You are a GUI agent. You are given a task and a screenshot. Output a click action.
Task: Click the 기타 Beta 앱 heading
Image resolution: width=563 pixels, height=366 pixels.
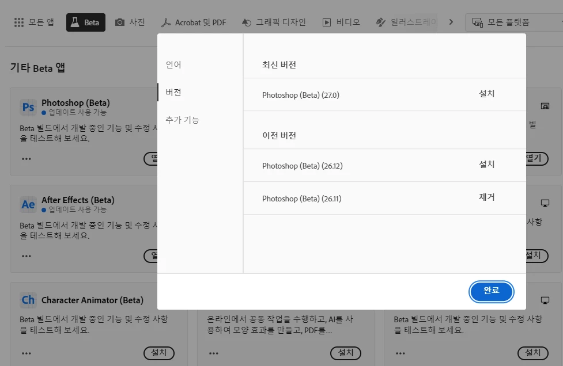pos(37,68)
